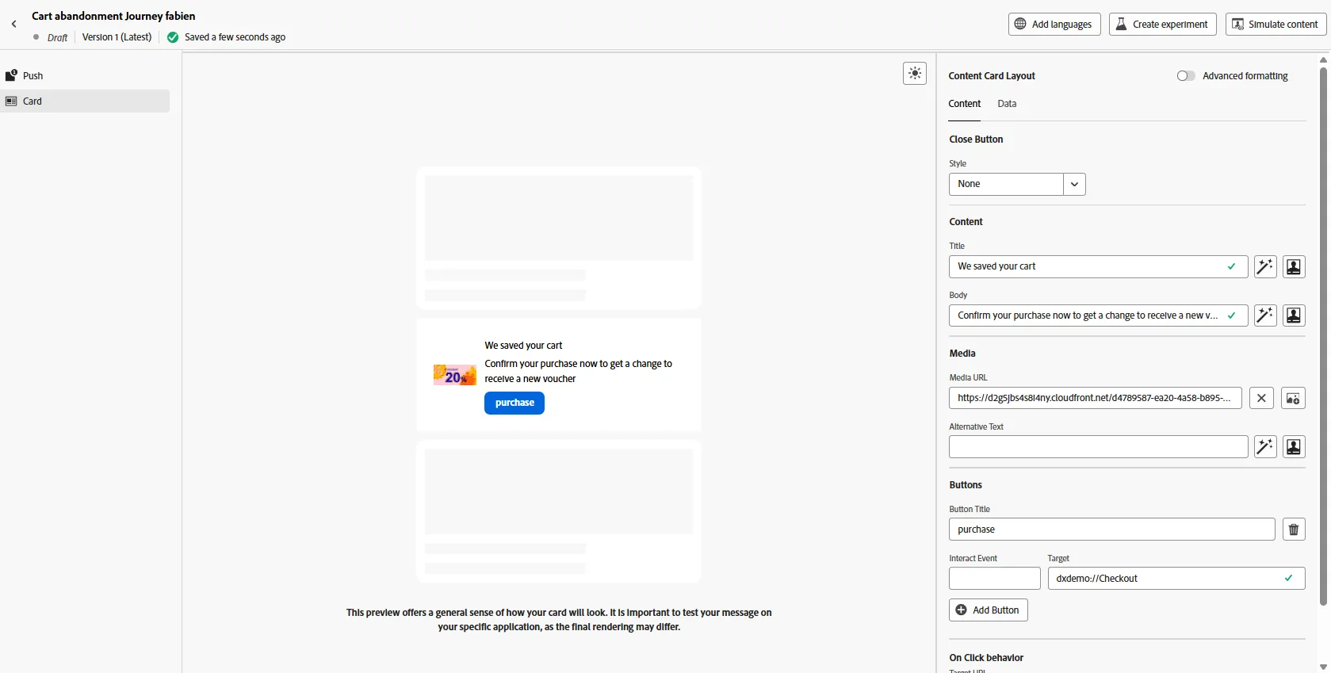This screenshot has height=673, width=1331.
Task: Open the AI assistant wand for Alternative Text
Action: (1265, 447)
